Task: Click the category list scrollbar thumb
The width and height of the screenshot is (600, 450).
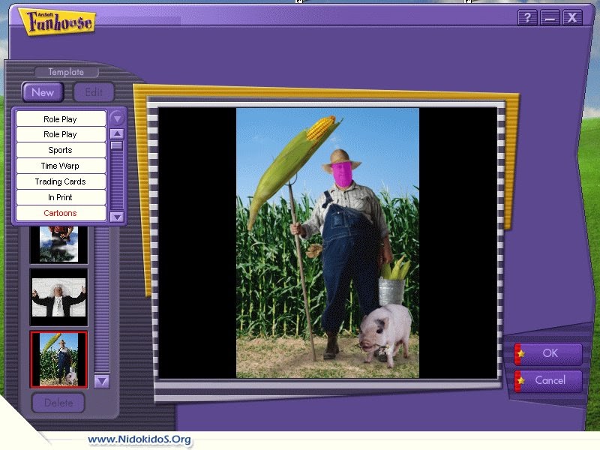Action: tap(117, 145)
